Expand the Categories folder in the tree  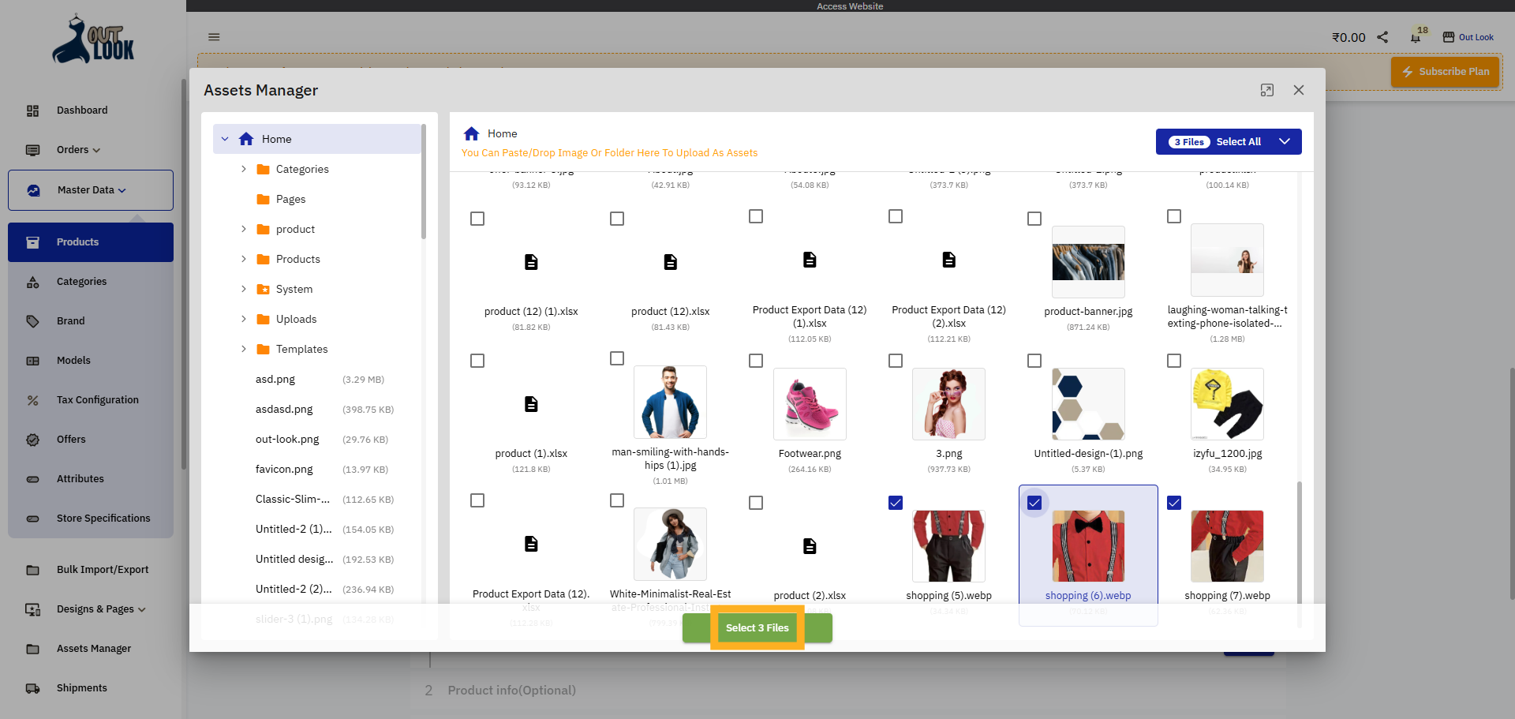pyautogui.click(x=243, y=169)
